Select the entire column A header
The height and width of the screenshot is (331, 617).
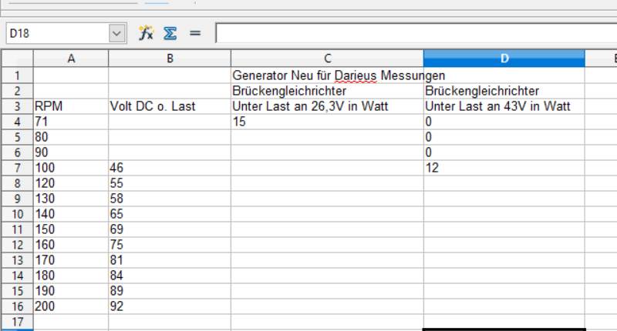[71, 58]
